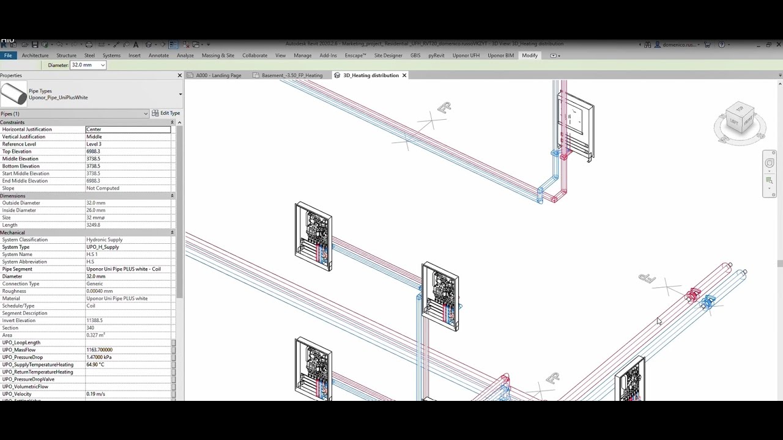783x440 pixels.
Task: Click the Switch Windows icon
Action: [x=196, y=45]
